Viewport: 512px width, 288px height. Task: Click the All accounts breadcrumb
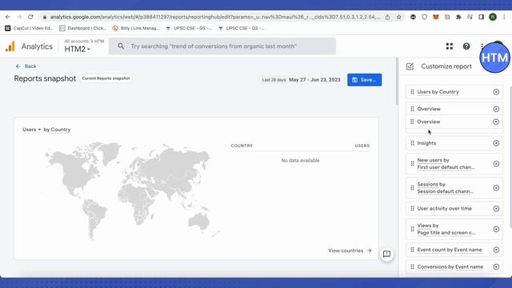click(x=77, y=41)
